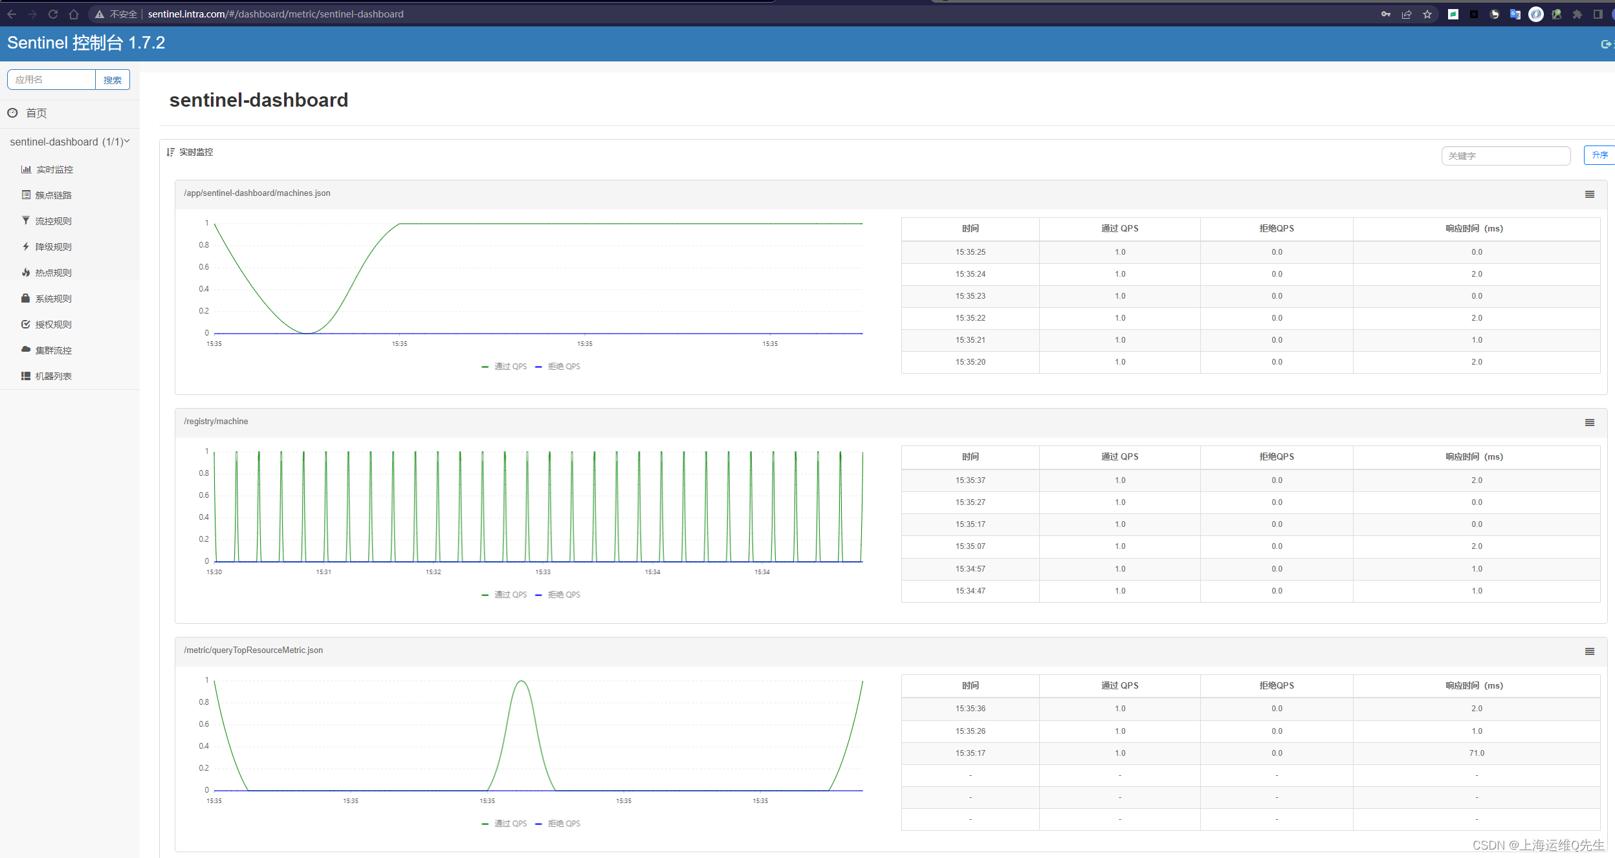Click the bar-chart icon beside 实时监控
The width and height of the screenshot is (1615, 858).
[x=26, y=169]
